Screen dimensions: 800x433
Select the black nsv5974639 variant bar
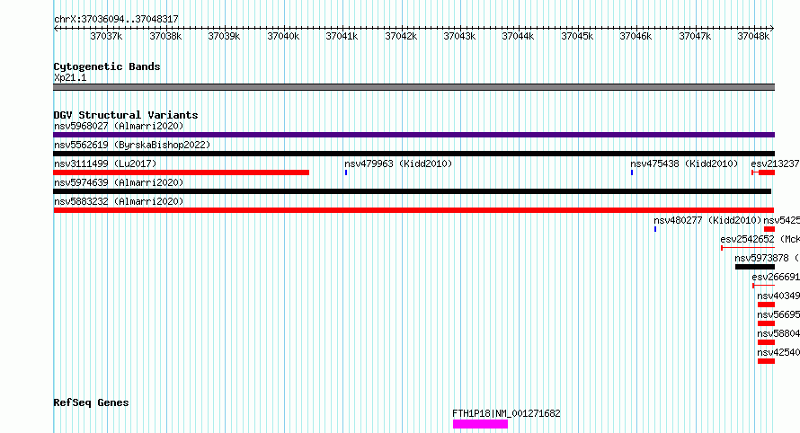pos(413,191)
